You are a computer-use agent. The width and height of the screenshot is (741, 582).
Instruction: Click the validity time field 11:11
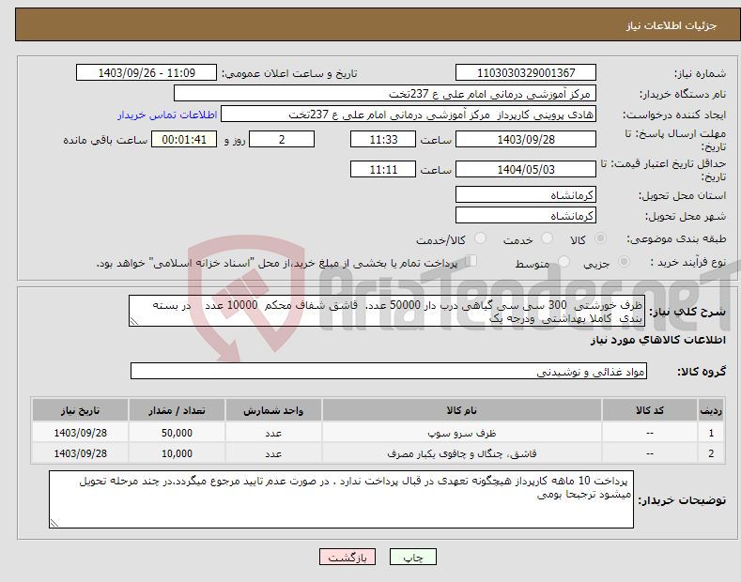(383, 169)
